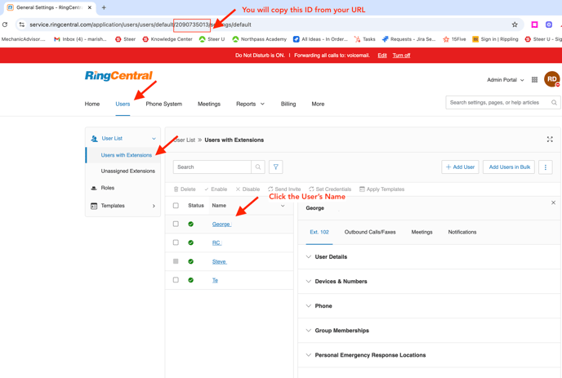
Task: Open the Meetings top menu
Action: [209, 104]
